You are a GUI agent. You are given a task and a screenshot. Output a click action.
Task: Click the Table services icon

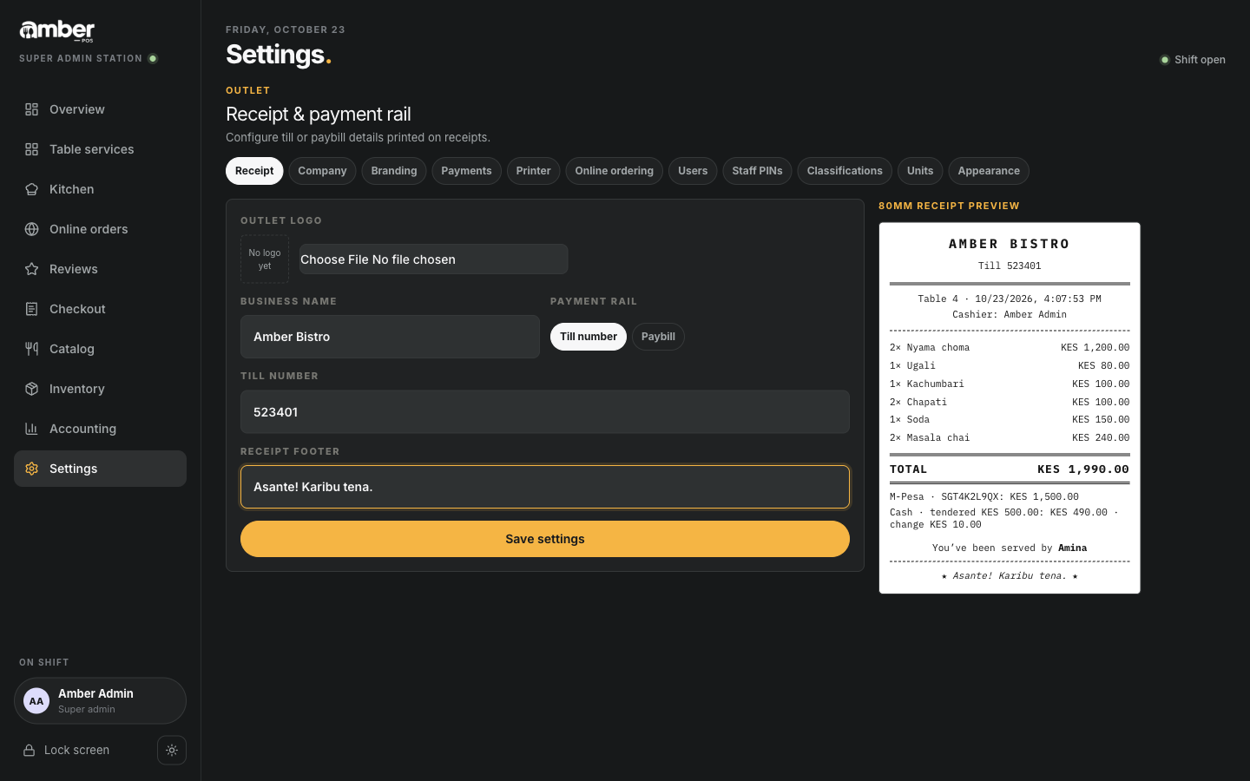click(x=31, y=149)
